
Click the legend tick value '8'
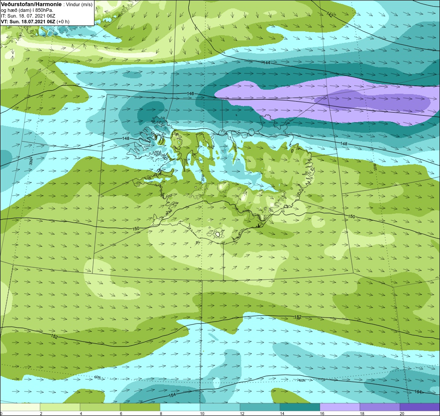[x=161, y=413]
